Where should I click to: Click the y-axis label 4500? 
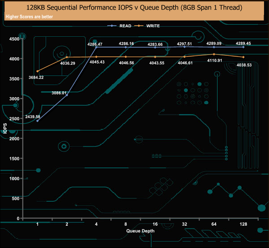[x=14, y=39]
